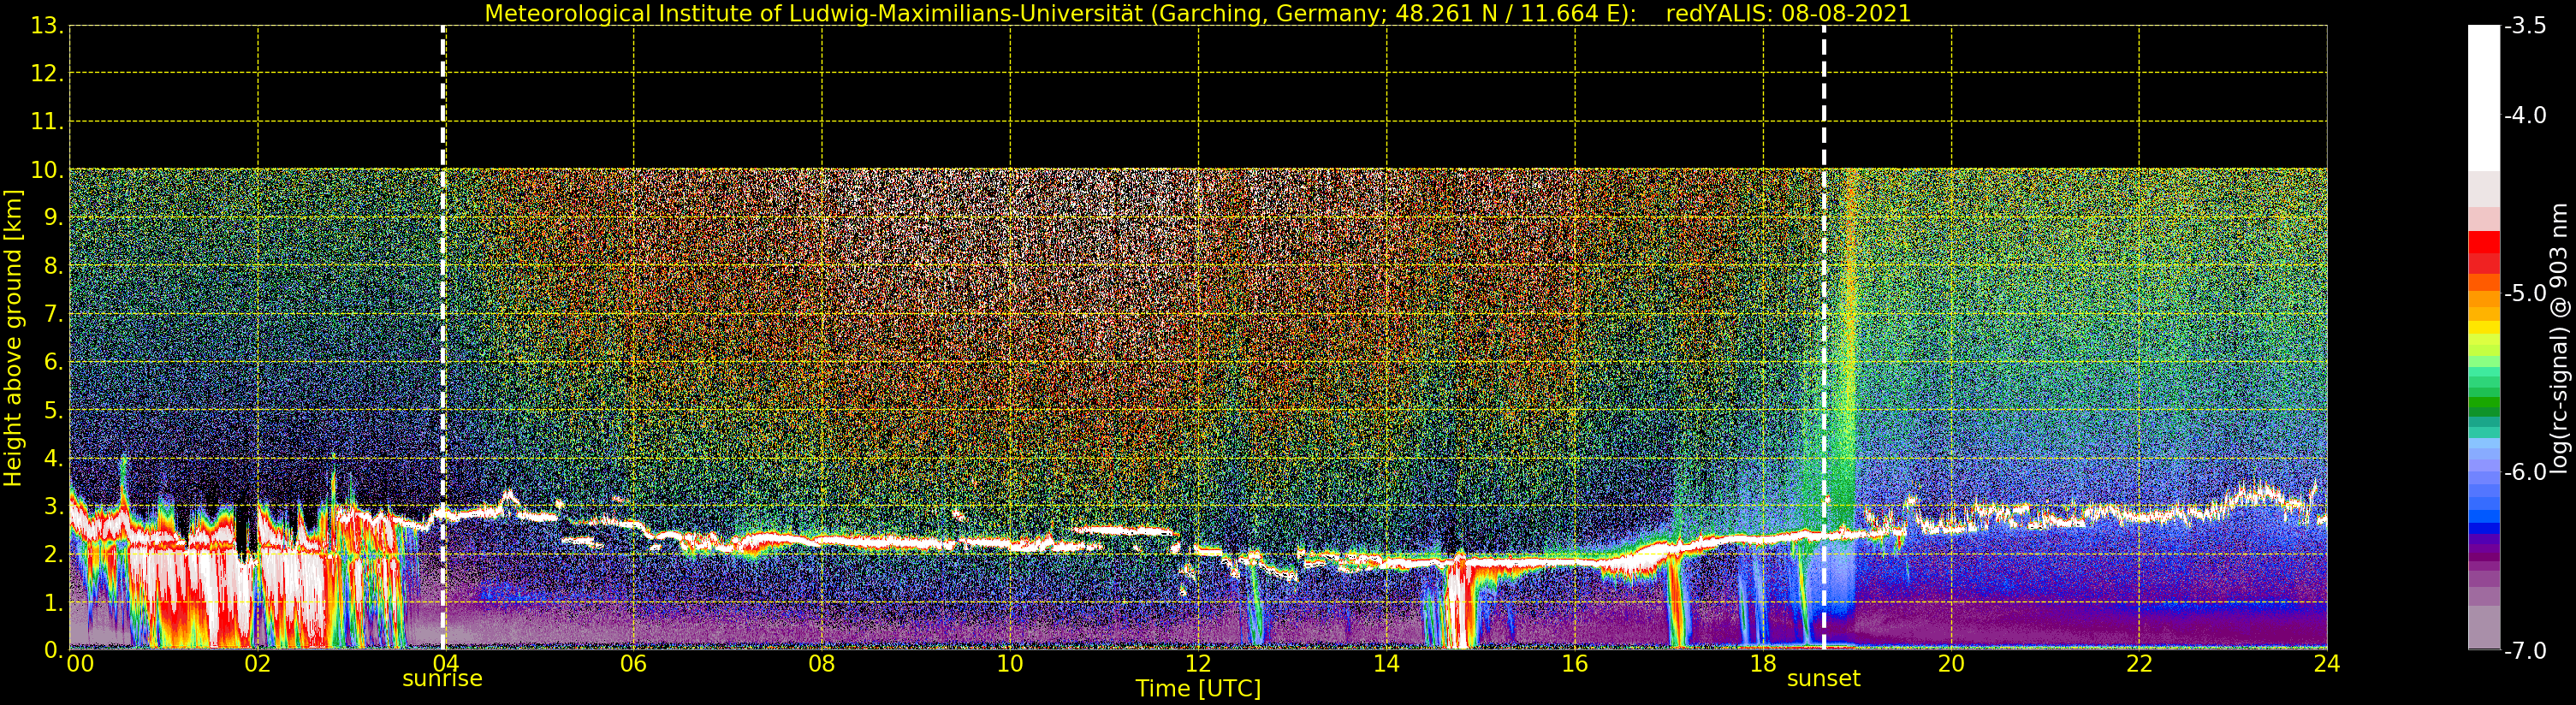This screenshot has height=705, width=2576.
Task: Select the 'log(rc-signal) @ 903 nm' colorbar label
Action: [2559, 338]
